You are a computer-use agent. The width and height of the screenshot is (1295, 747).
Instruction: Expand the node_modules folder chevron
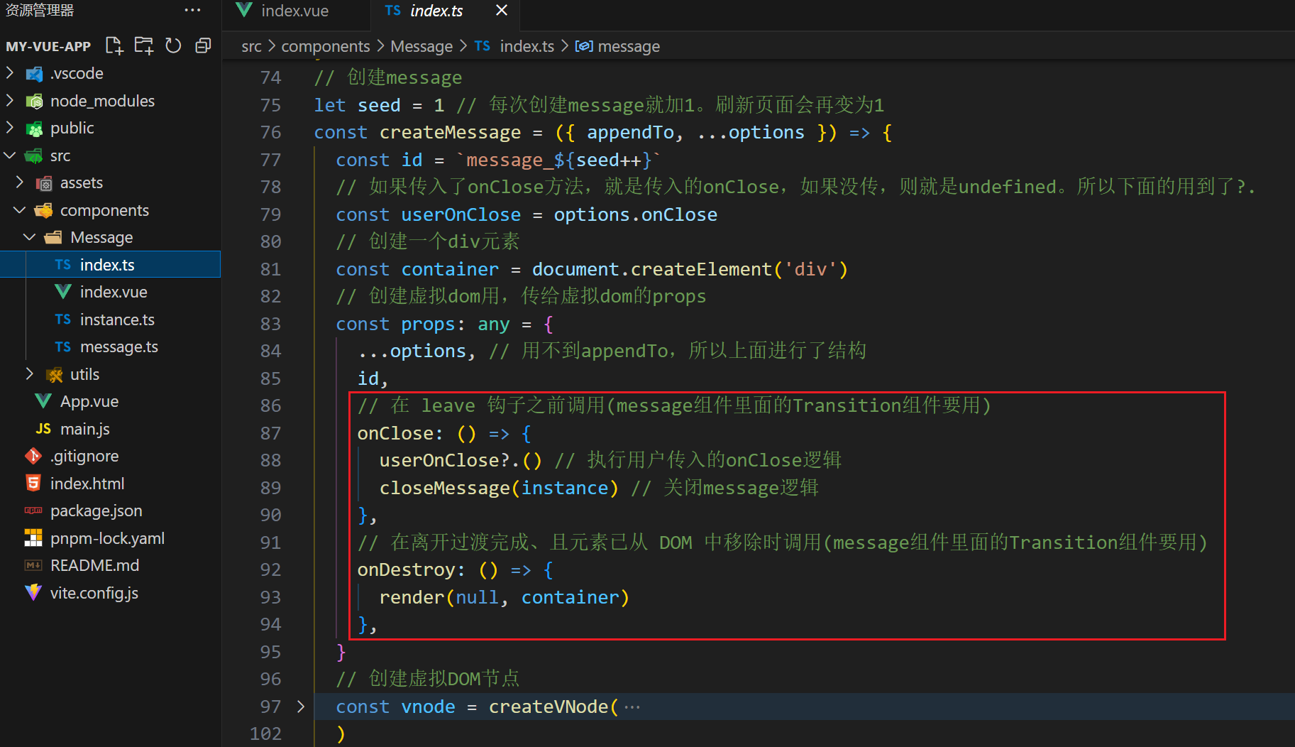click(10, 101)
